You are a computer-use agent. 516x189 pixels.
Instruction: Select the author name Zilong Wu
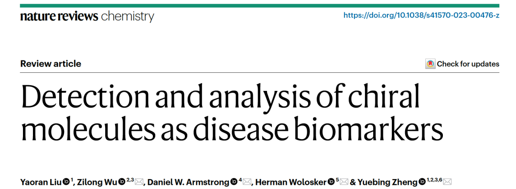tap(97, 182)
